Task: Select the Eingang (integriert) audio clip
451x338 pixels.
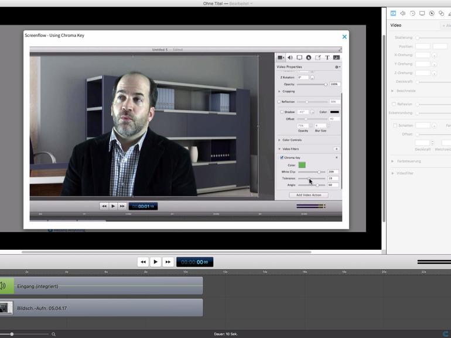Action: (x=101, y=286)
